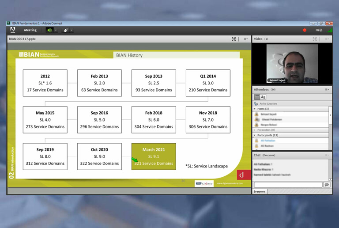Expand the Presenters (0) group
339x228 pixels.
[255, 130]
